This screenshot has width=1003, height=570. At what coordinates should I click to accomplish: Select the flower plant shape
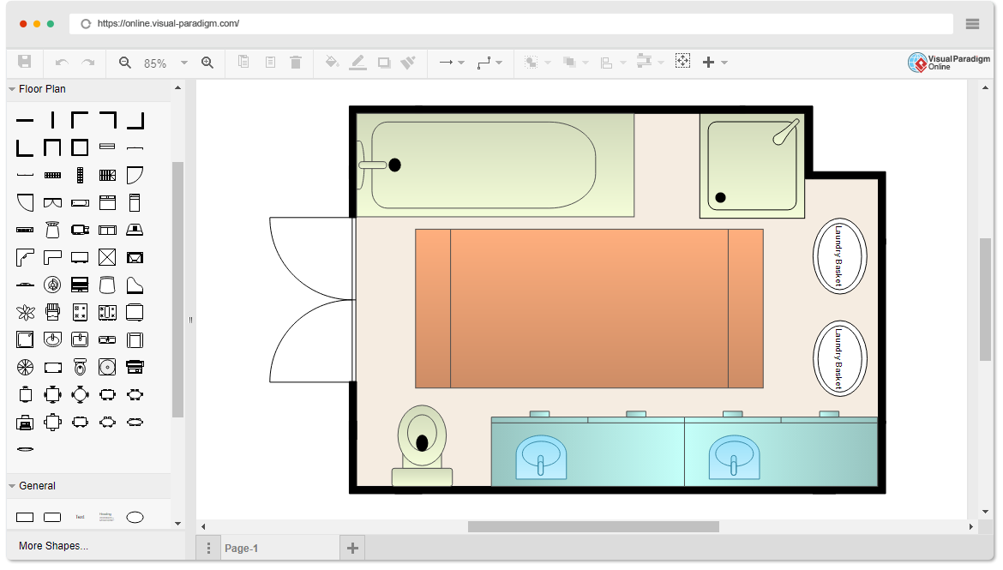pos(26,313)
